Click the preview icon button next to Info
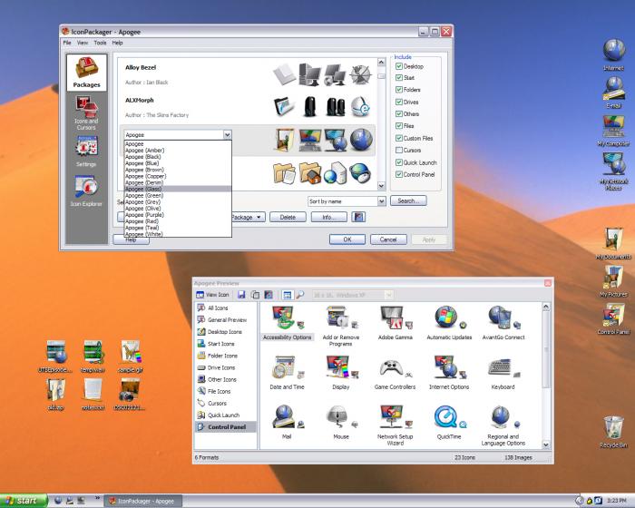Screen dimensions: 635x508 (358, 217)
